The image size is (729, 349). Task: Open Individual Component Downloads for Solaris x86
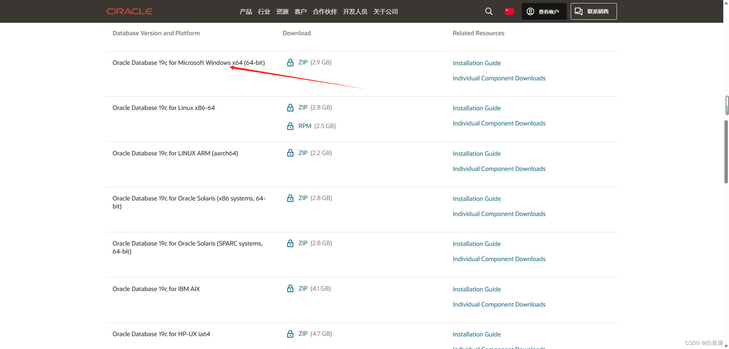coord(499,214)
